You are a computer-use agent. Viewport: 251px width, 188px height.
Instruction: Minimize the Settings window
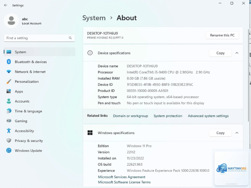(x=220, y=3)
